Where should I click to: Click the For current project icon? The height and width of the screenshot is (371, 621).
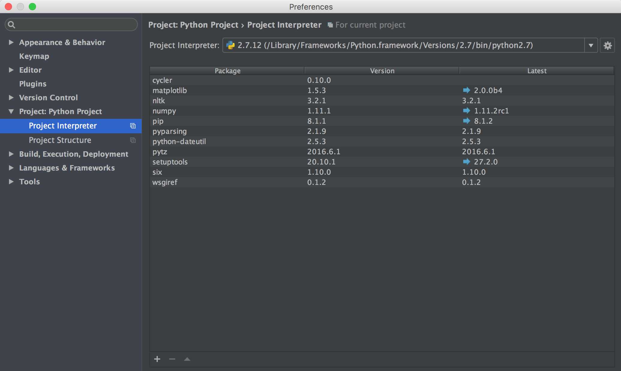(330, 25)
